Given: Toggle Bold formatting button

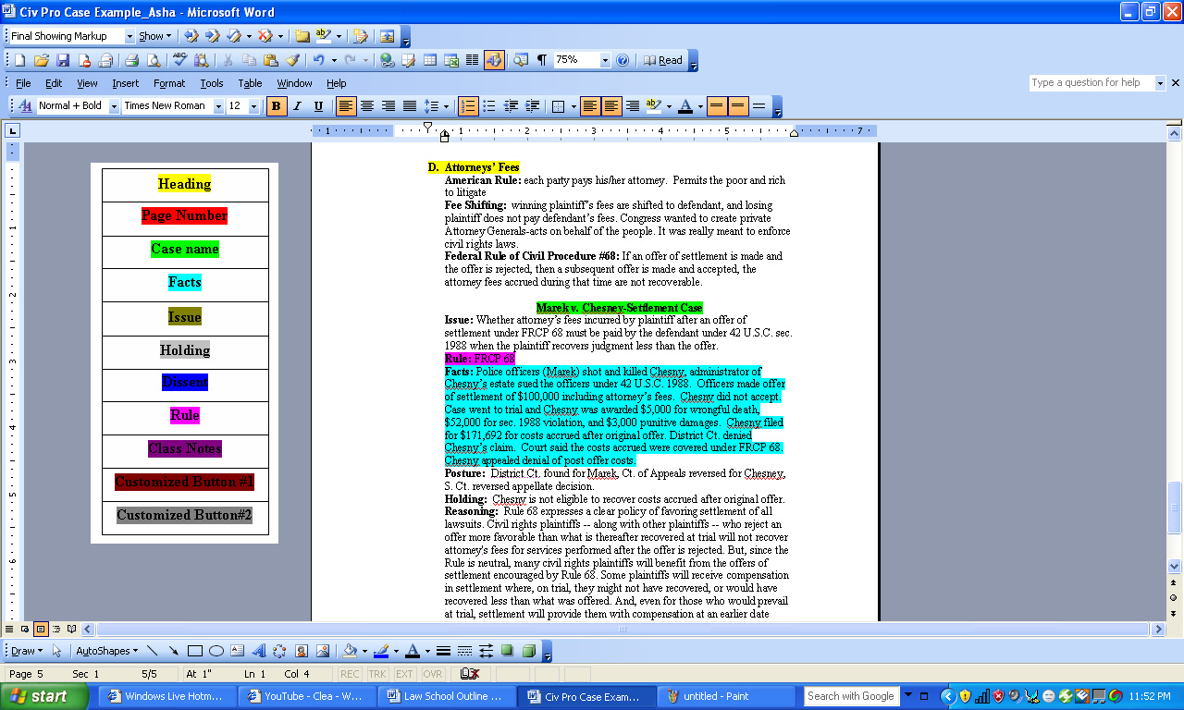Looking at the screenshot, I should coord(276,106).
